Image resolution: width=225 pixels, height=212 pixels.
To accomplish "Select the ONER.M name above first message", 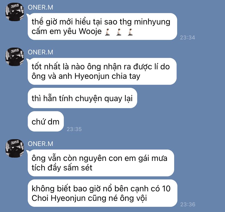I will pyautogui.click(x=40, y=7).
